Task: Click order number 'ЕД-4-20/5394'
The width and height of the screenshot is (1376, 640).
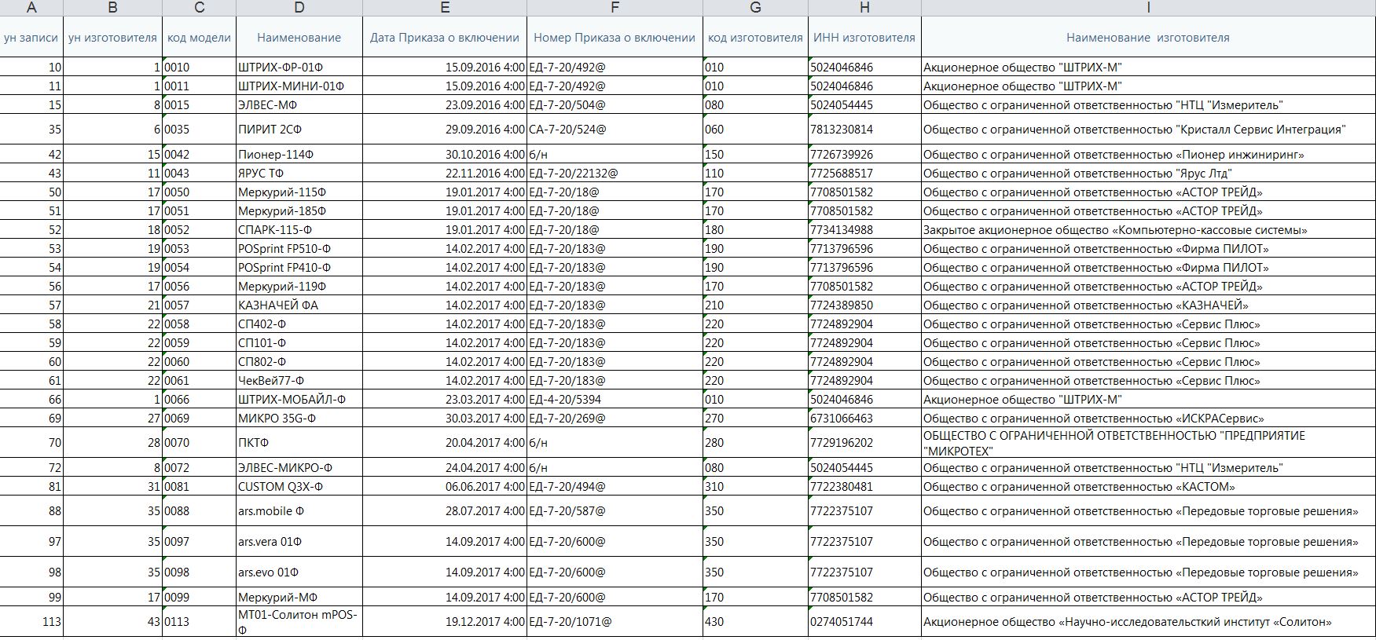Action: click(615, 399)
